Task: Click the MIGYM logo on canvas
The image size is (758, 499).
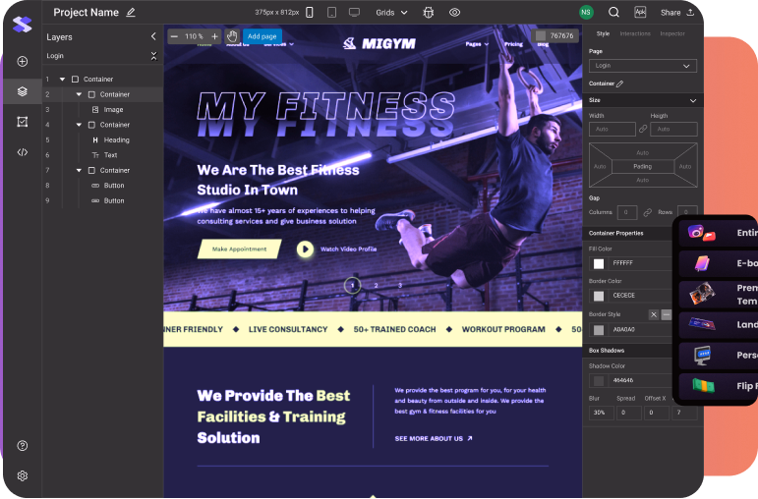Action: pyautogui.click(x=379, y=43)
